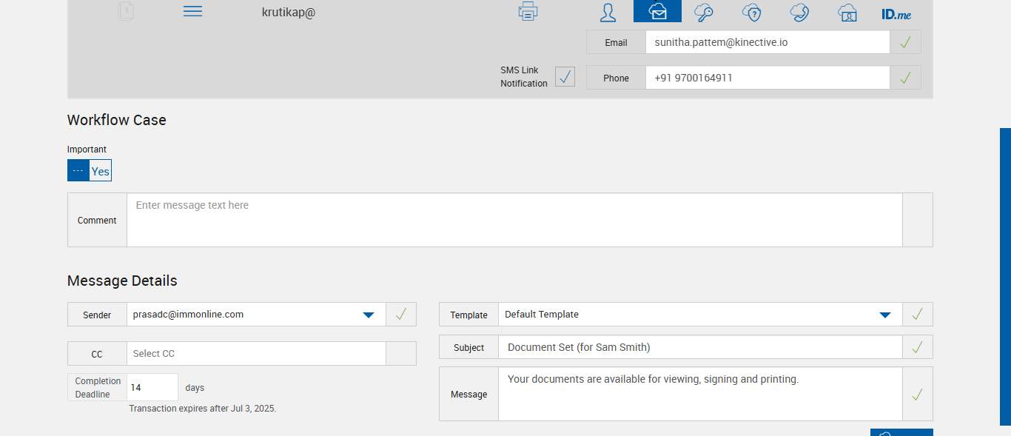
Task: Open the Template dropdown list
Action: pyautogui.click(x=884, y=315)
